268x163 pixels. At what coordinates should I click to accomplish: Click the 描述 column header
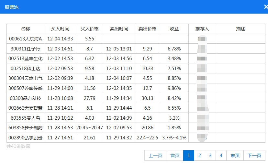[x=241, y=29]
